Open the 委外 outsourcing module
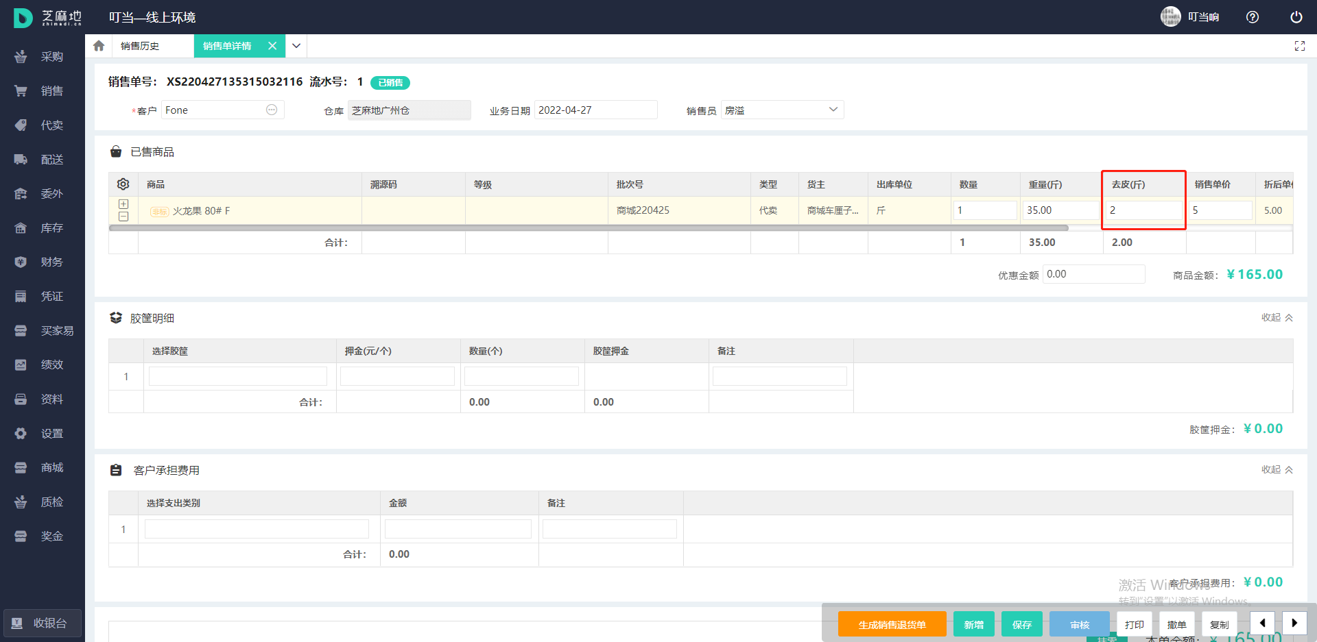 (41, 194)
